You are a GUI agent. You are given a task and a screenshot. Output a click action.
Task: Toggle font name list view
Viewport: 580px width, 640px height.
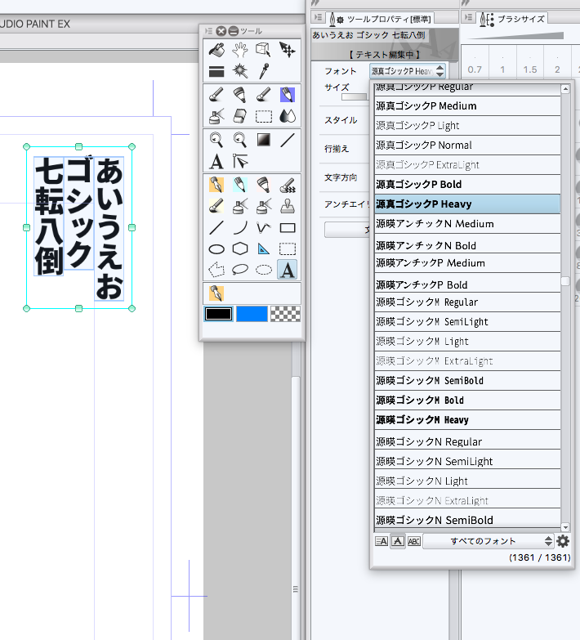pyautogui.click(x=381, y=541)
